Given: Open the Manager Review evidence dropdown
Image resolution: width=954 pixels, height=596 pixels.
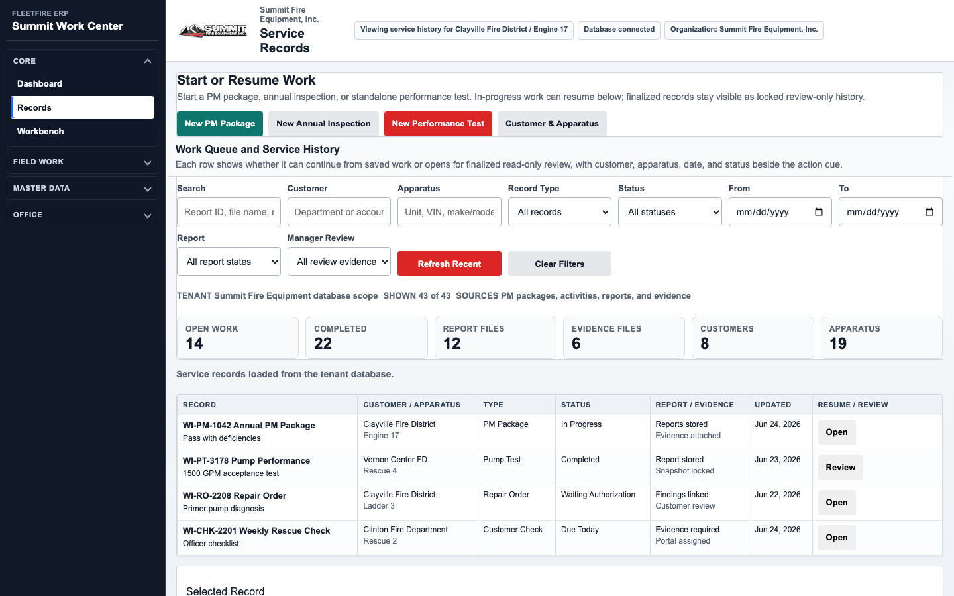Looking at the screenshot, I should [x=339, y=262].
